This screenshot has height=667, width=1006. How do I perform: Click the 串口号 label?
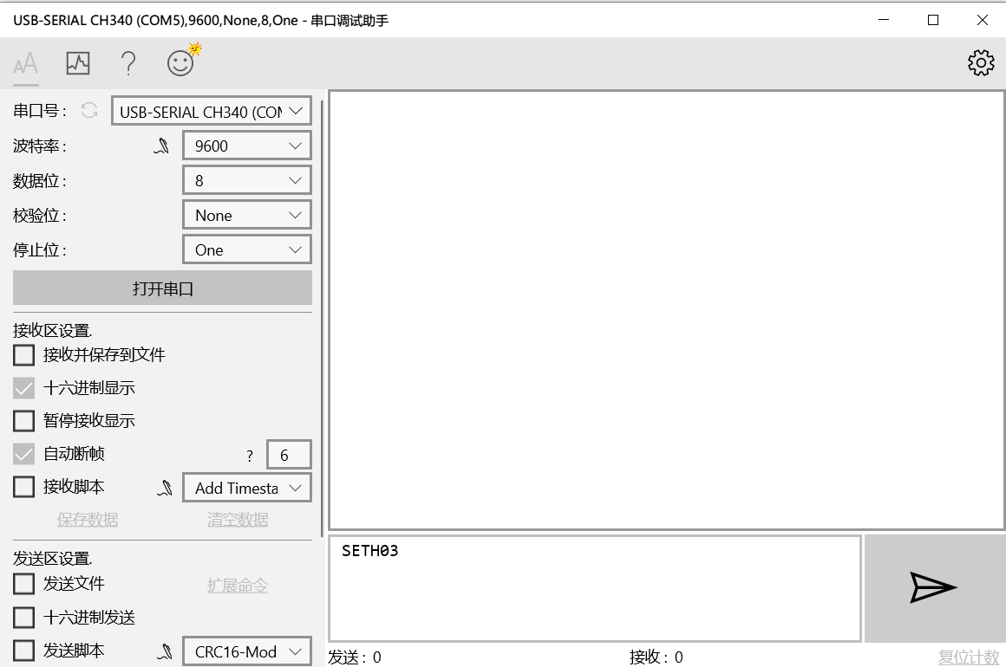coord(40,111)
